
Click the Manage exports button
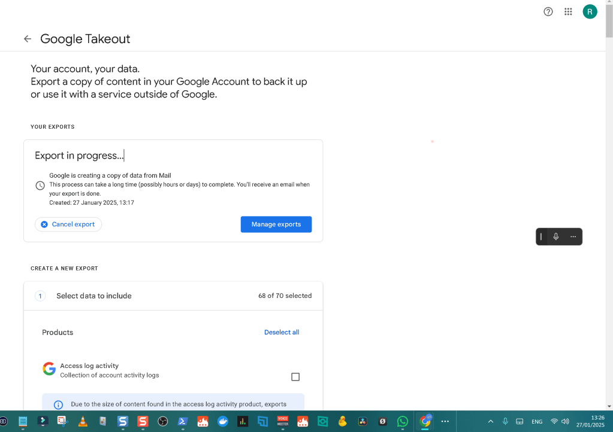point(276,224)
